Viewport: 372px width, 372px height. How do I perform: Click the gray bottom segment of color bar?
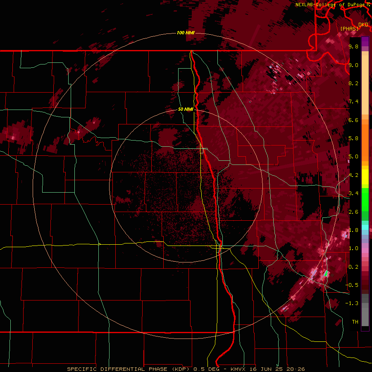pyautogui.click(x=365, y=310)
